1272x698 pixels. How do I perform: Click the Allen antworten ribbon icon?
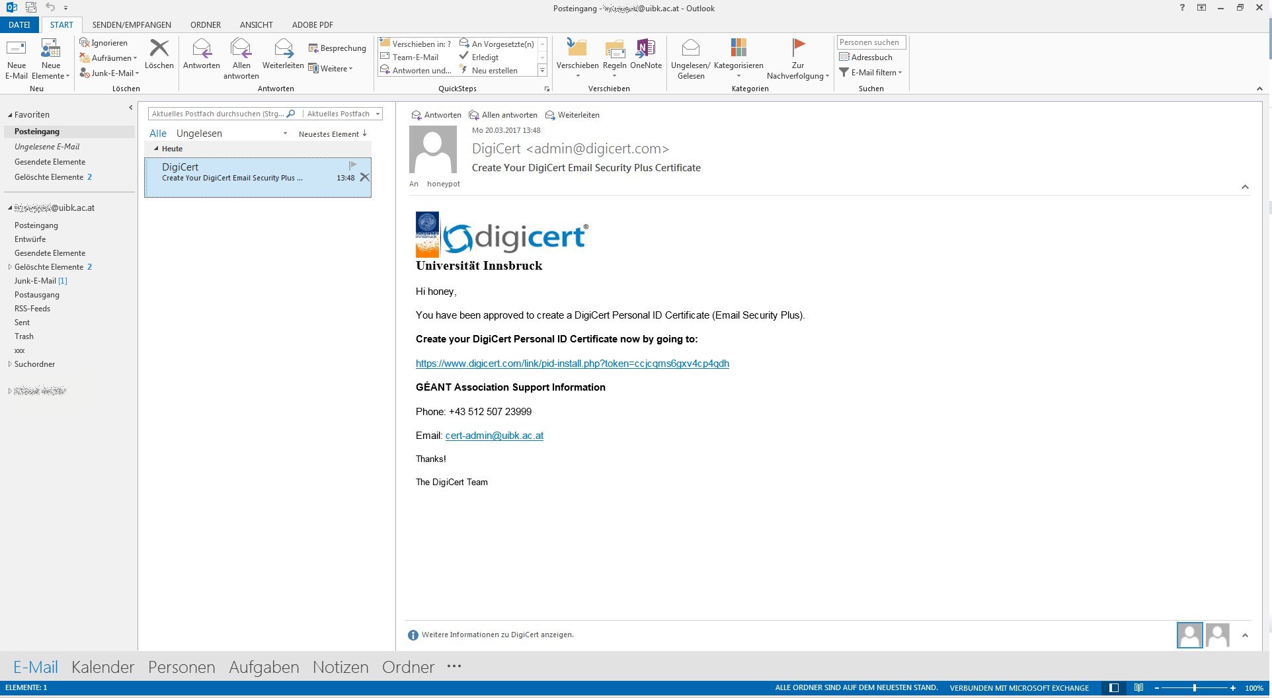coord(241,50)
